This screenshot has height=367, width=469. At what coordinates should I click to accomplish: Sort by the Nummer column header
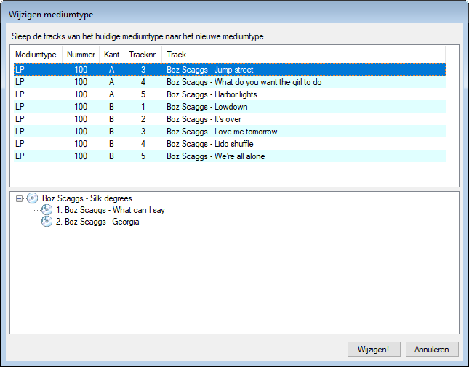(81, 55)
